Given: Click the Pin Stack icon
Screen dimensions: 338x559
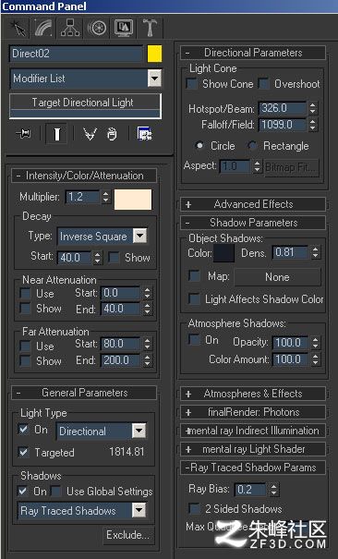Looking at the screenshot, I should pos(24,134).
